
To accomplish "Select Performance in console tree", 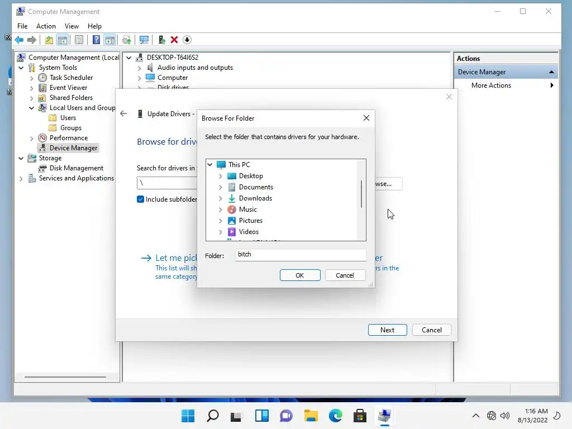I will tap(69, 138).
